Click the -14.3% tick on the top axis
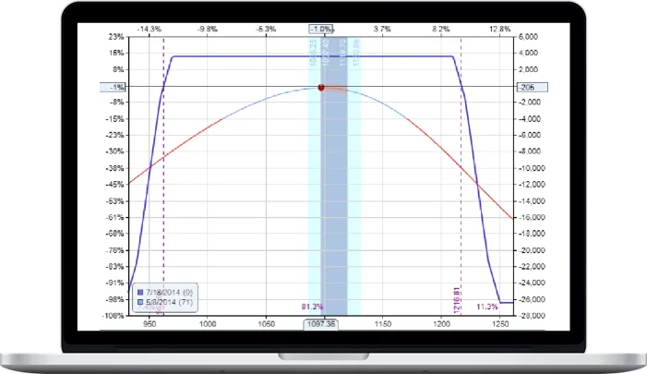The image size is (647, 374). 149,29
